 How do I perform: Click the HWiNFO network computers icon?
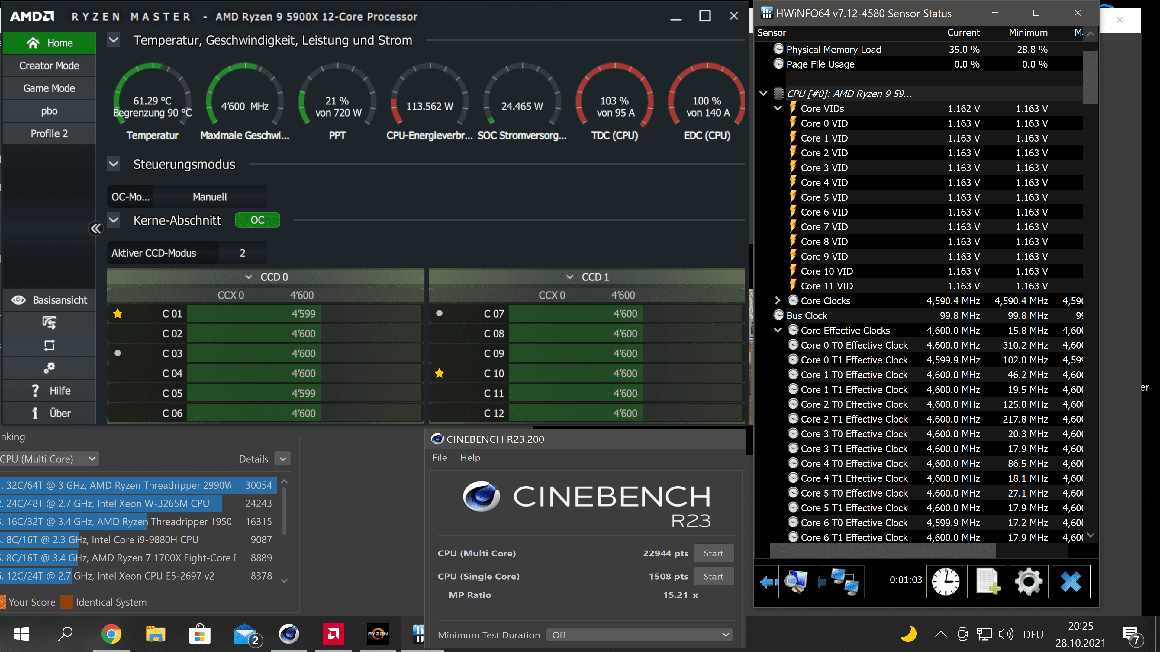click(845, 581)
